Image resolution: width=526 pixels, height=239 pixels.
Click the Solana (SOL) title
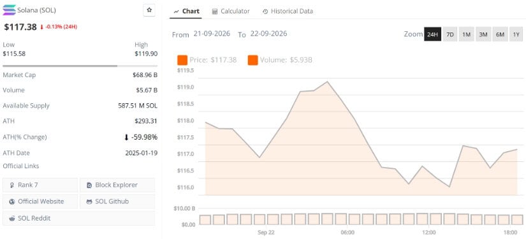[x=36, y=10]
